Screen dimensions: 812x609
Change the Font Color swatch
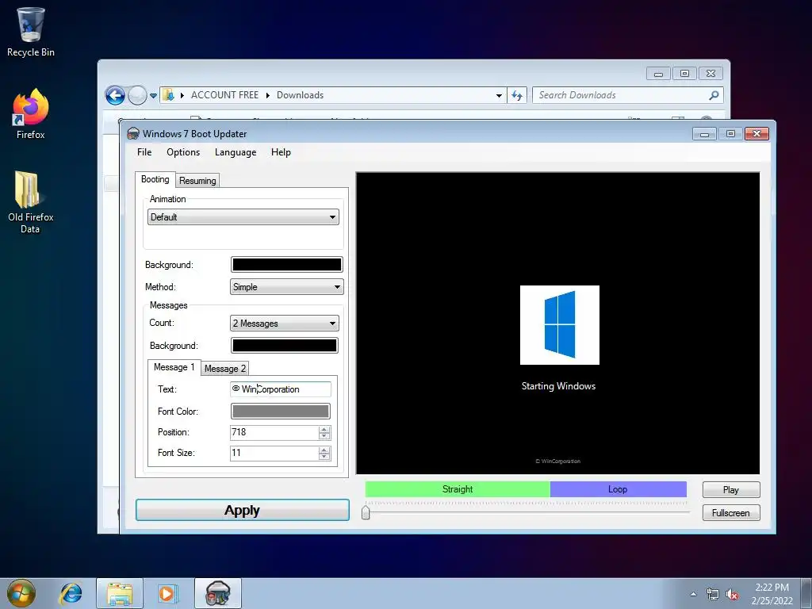pos(280,412)
